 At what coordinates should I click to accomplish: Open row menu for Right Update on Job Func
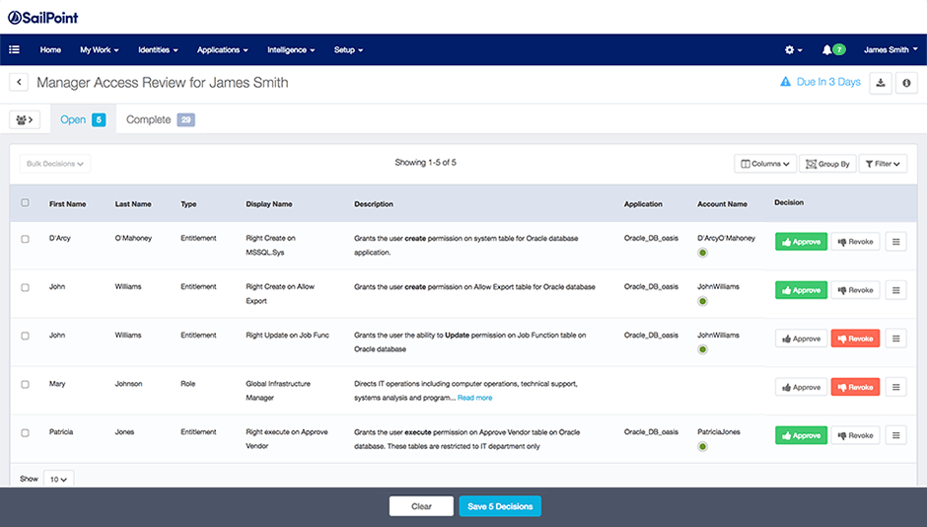(x=895, y=339)
